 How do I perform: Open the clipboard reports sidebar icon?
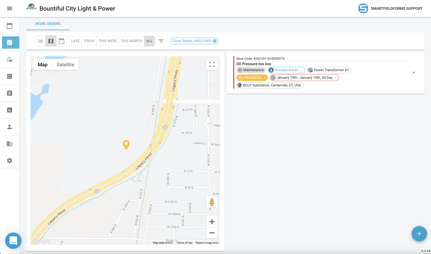point(9,93)
